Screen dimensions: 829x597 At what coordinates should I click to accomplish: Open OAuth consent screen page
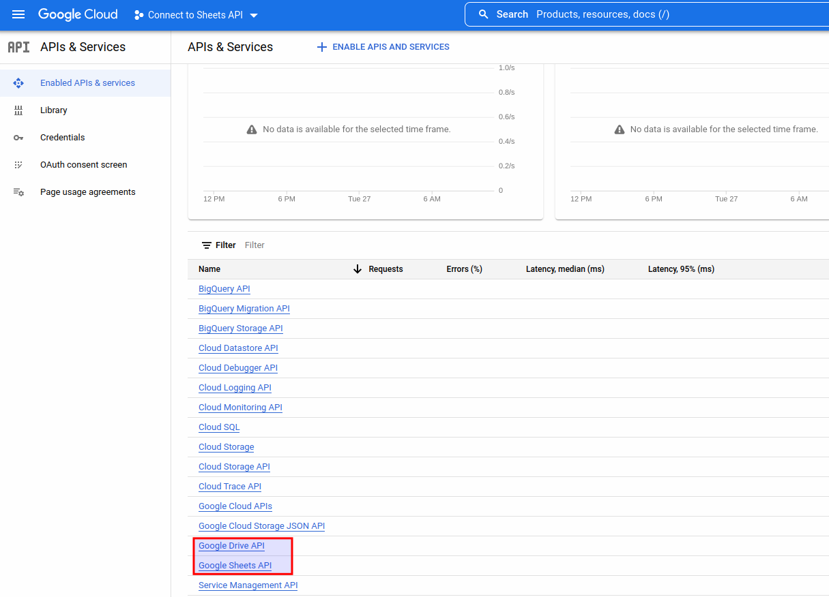pos(84,165)
